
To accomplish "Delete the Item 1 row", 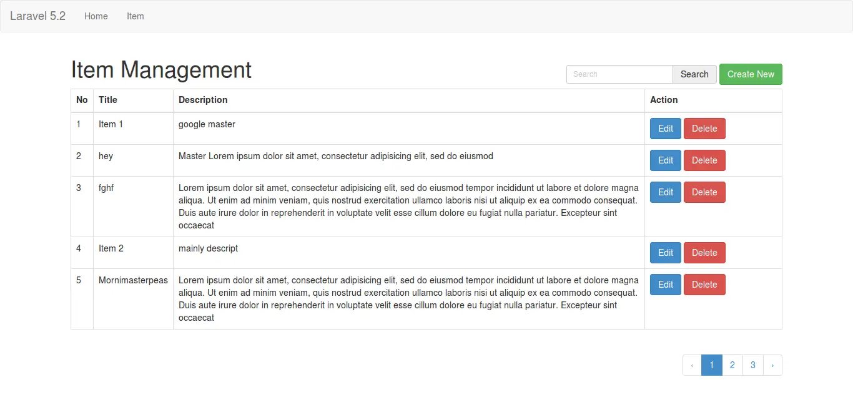I will tap(704, 129).
